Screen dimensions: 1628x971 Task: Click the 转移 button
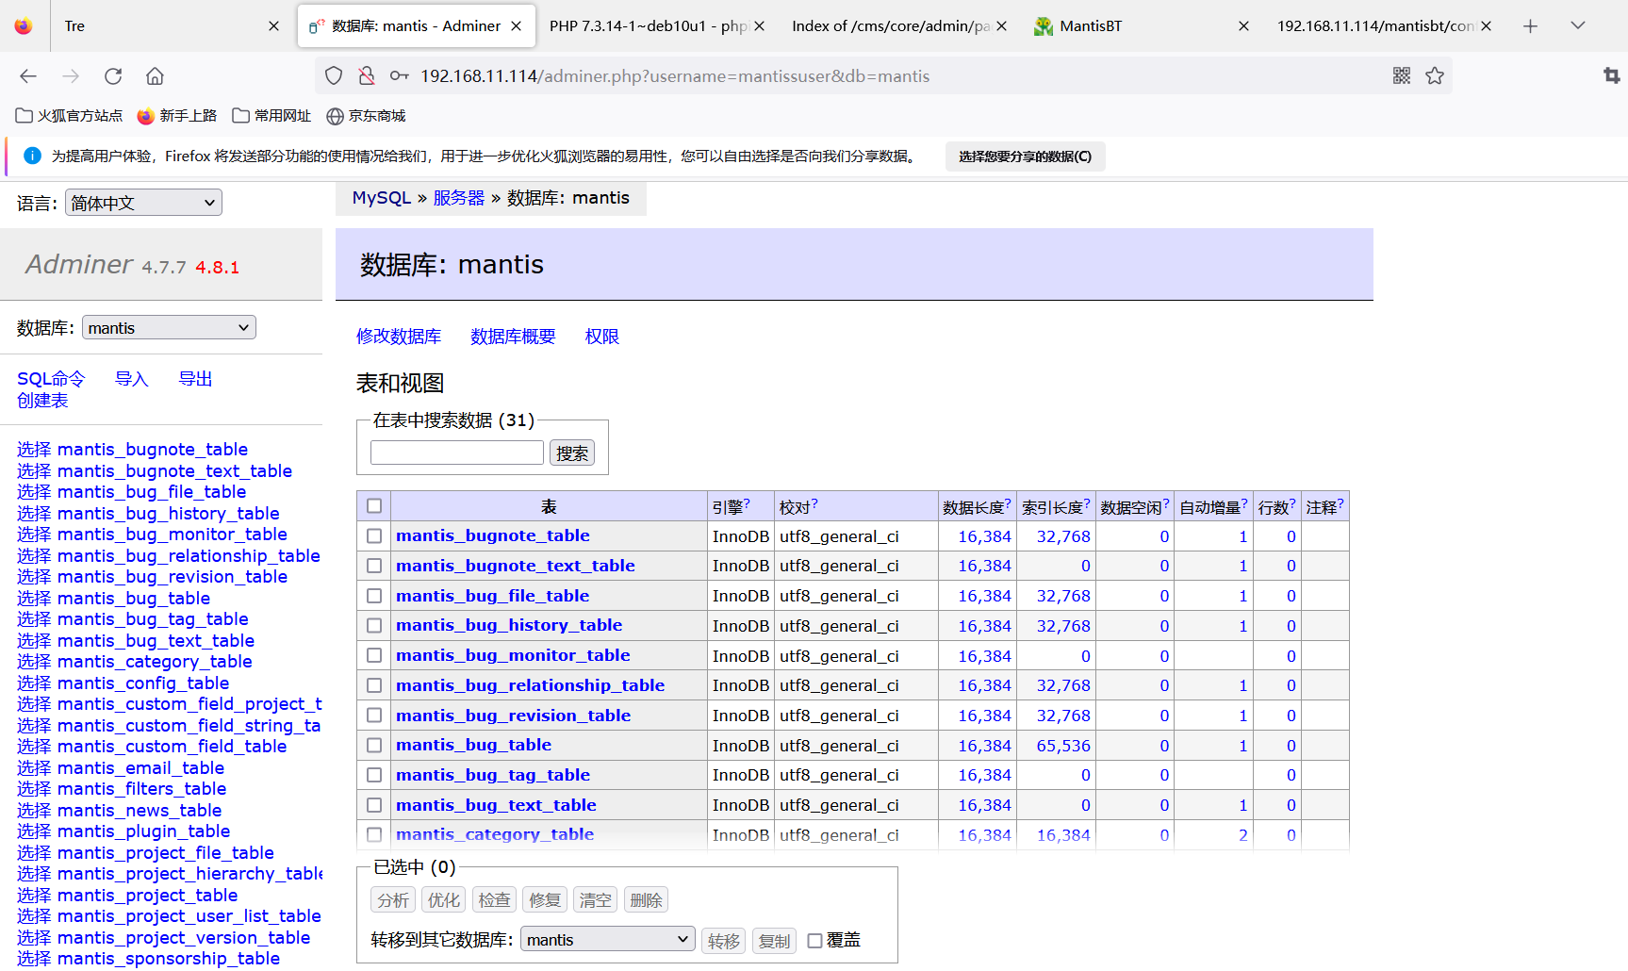[724, 941]
